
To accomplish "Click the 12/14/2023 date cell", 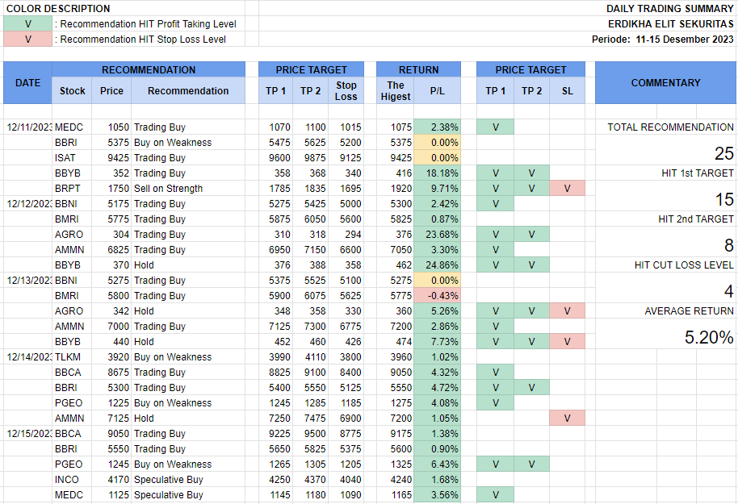I will click(x=27, y=357).
